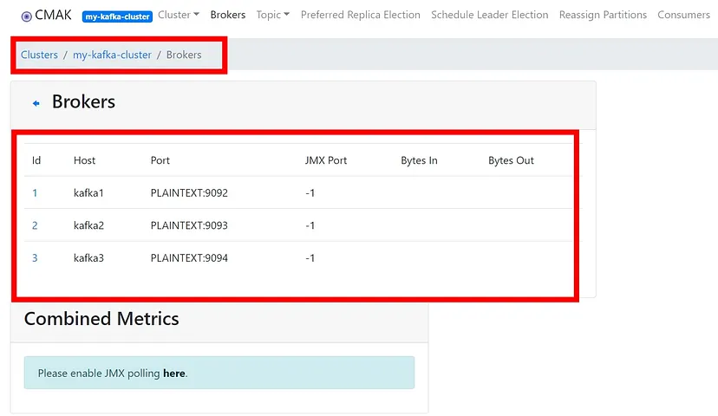
Task: Open Schedule Leader Election page
Action: [489, 15]
